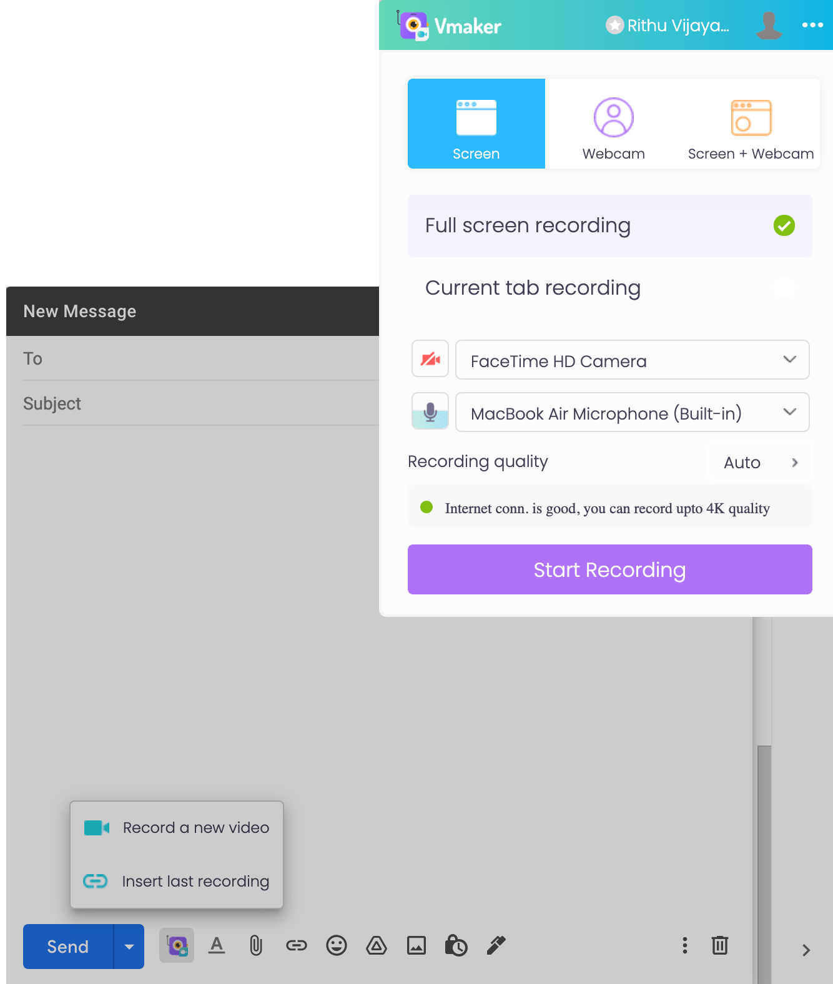The image size is (833, 984).
Task: Open the user profile avatar
Action: click(x=769, y=26)
